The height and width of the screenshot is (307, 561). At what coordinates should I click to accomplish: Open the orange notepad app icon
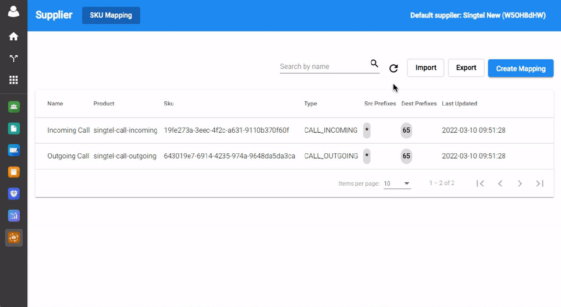14,172
